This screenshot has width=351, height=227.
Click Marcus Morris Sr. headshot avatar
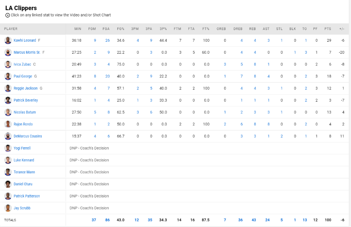point(8,53)
